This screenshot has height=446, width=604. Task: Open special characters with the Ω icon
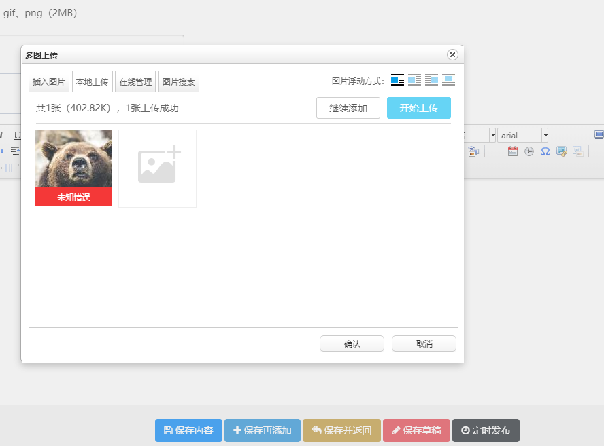pos(546,151)
